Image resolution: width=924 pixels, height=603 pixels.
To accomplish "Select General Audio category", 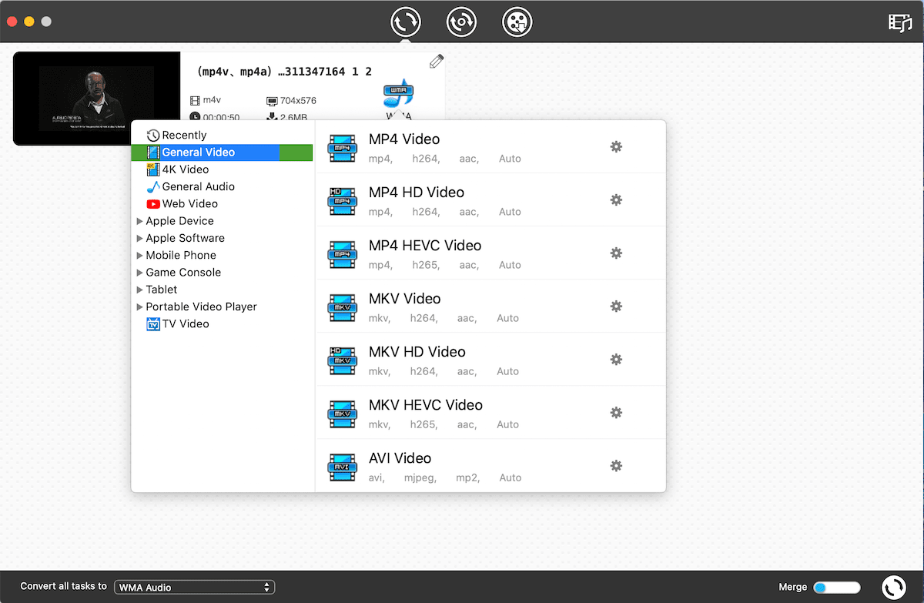I will (198, 186).
